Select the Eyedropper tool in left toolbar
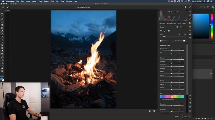The width and height of the screenshot is (215, 120). [x=2, y=31]
